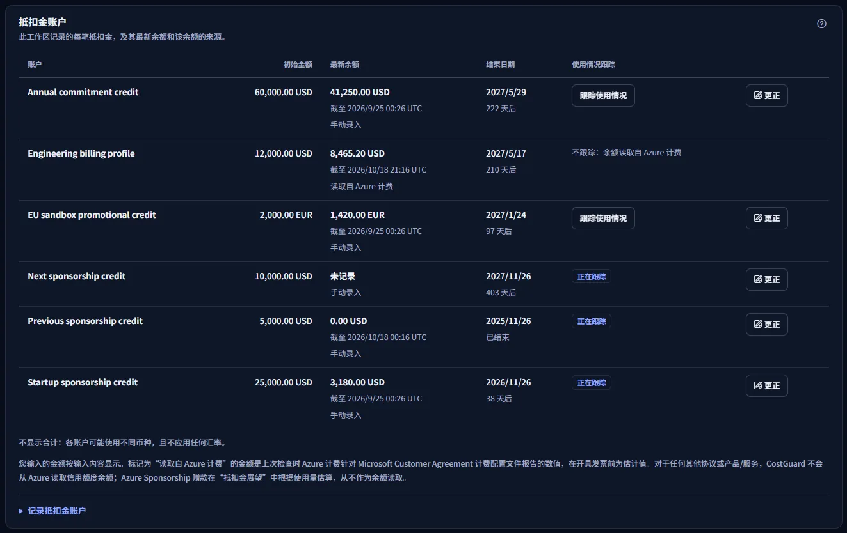Click 跟踪使用情况 for Annual commitment credit
The image size is (847, 533).
(603, 96)
